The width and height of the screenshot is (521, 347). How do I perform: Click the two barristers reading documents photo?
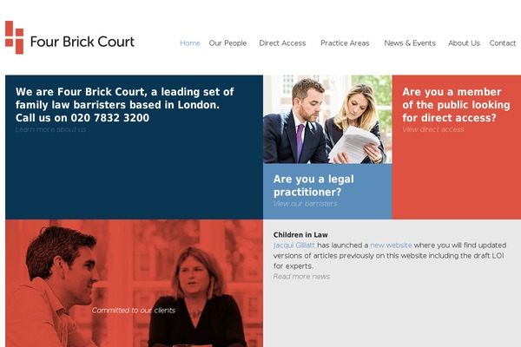(327, 119)
